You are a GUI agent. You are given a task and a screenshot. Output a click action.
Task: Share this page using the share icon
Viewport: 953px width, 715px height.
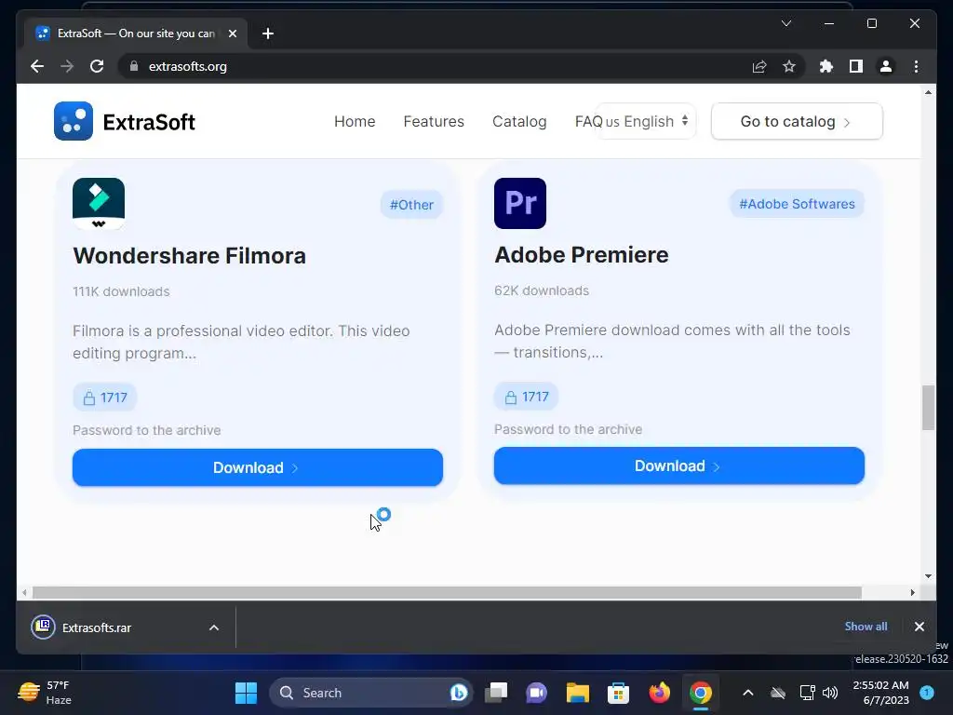click(x=759, y=66)
